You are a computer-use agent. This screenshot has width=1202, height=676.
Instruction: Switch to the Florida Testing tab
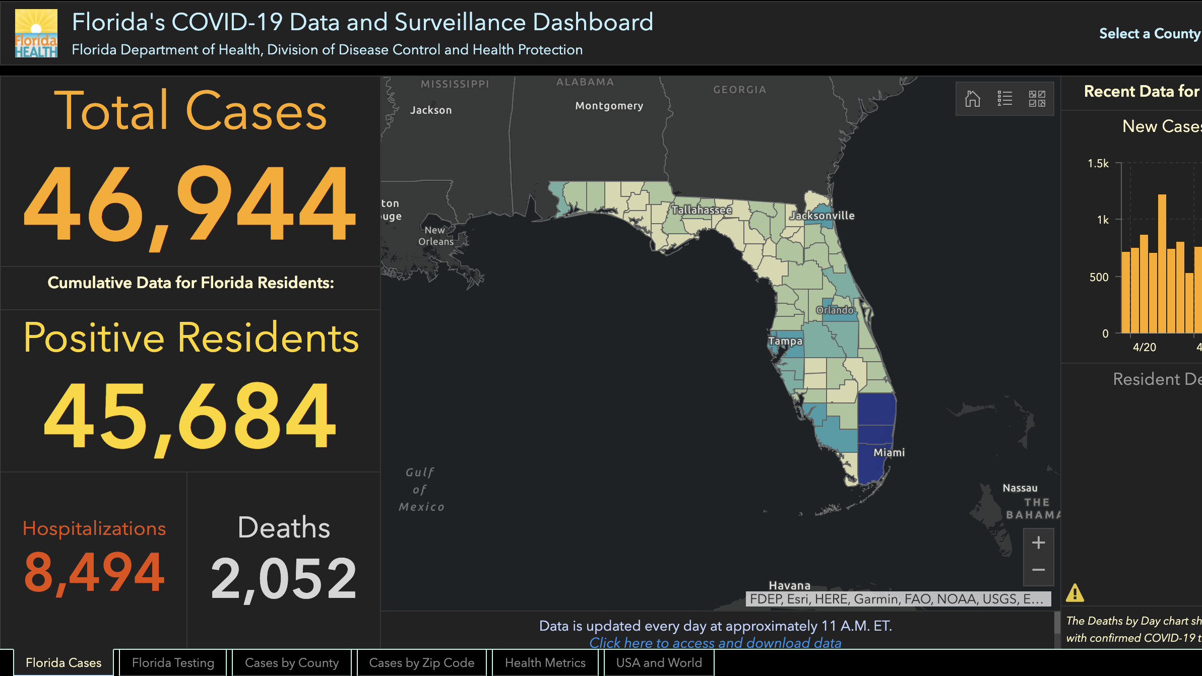click(173, 663)
